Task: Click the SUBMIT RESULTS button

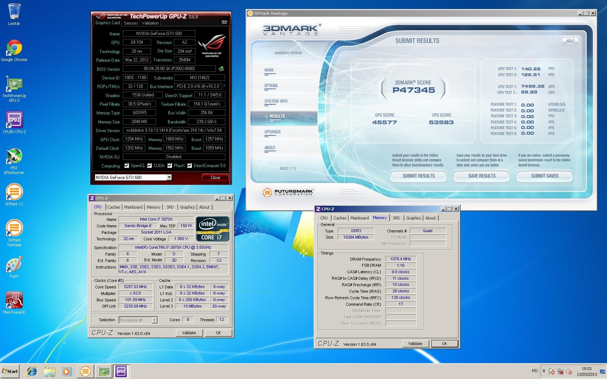Action: click(x=418, y=176)
